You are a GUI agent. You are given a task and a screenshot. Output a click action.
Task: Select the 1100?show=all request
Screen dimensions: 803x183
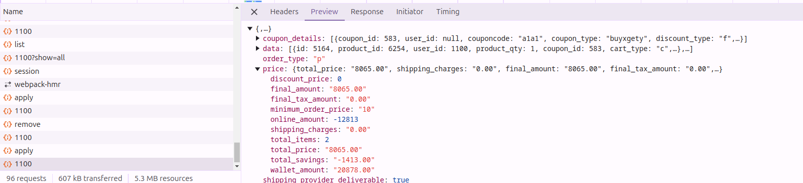(117, 58)
